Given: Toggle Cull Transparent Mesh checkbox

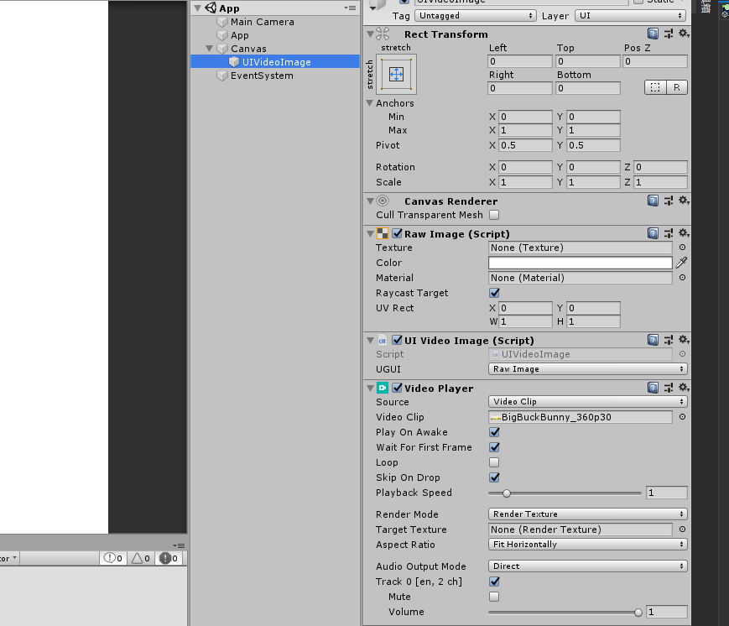Looking at the screenshot, I should click(494, 215).
